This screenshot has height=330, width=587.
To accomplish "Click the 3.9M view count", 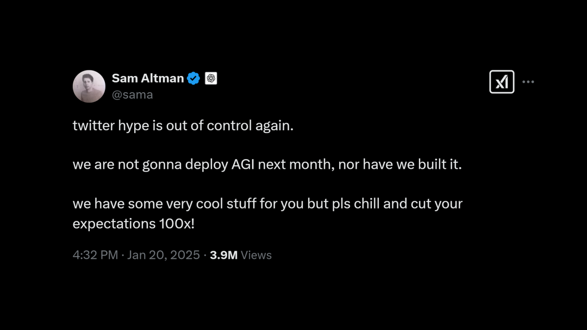I will click(223, 255).
